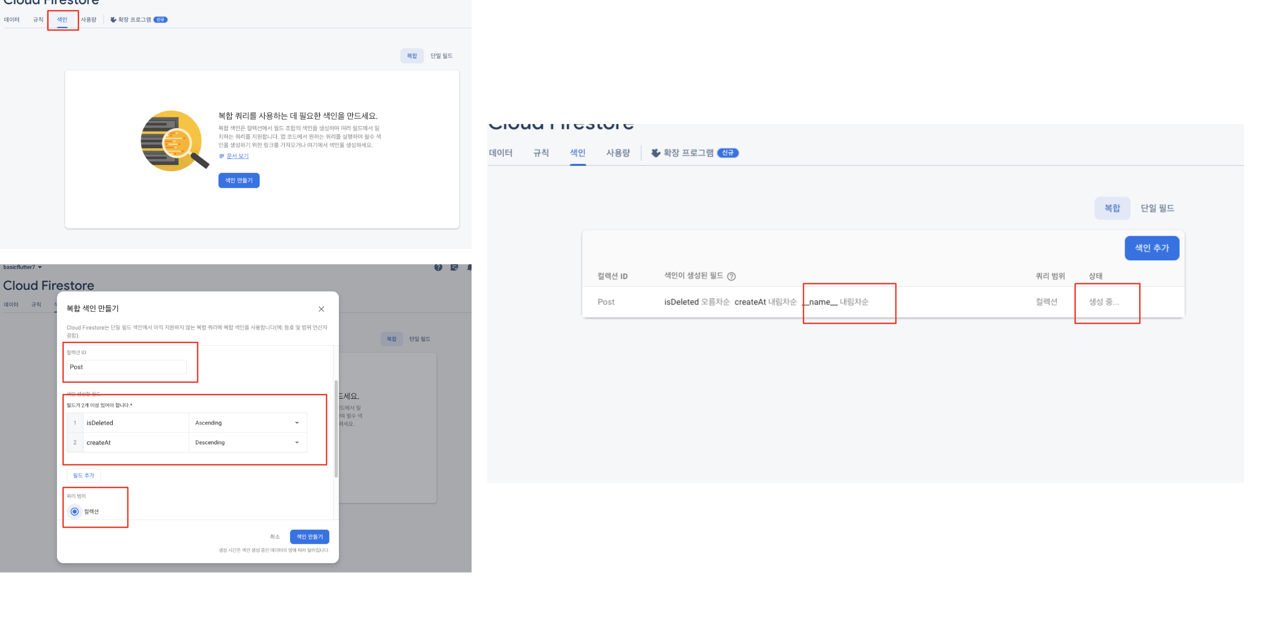The image size is (1274, 629).
Task: Click the dialog's vertical scrollbar
Action: coord(336,429)
